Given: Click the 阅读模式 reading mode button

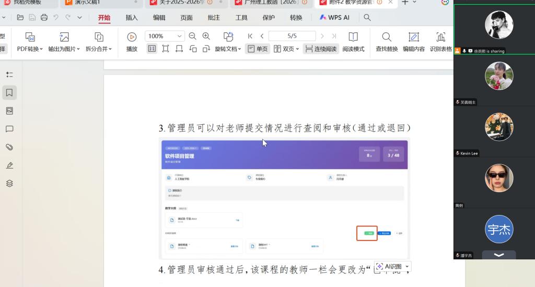Looking at the screenshot, I should click(x=353, y=42).
